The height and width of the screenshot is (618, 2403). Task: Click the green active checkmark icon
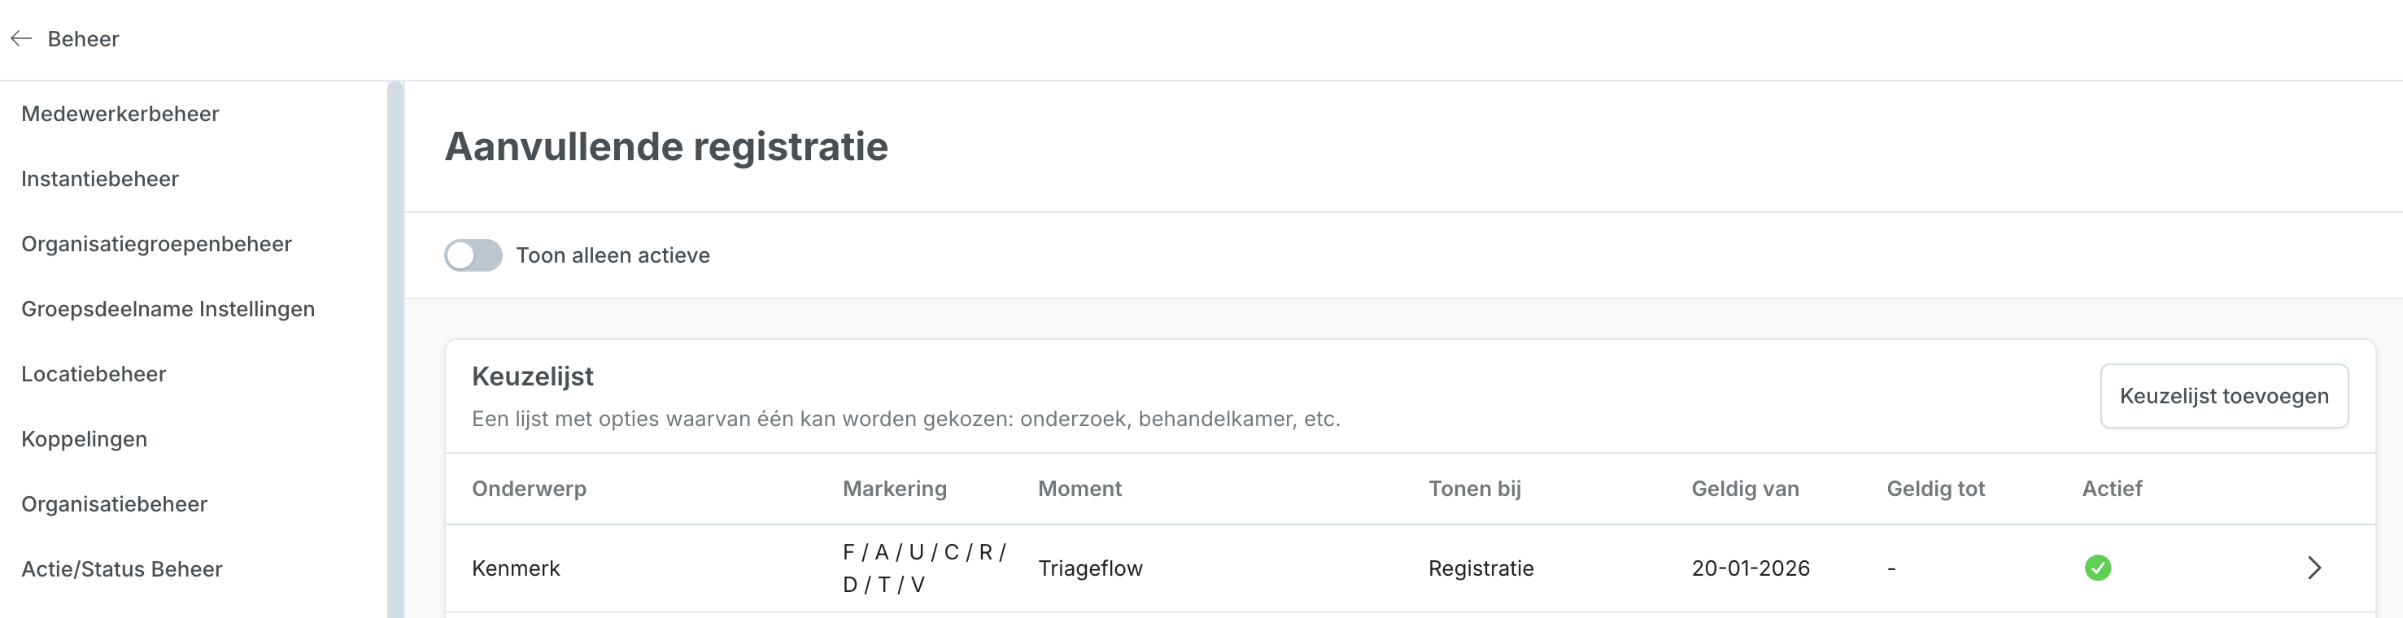(x=2098, y=568)
